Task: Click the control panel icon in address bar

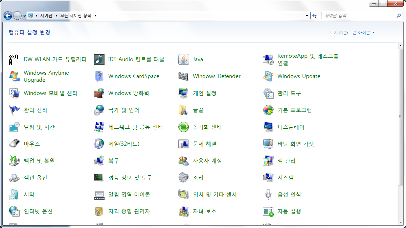Action: [x=30, y=16]
